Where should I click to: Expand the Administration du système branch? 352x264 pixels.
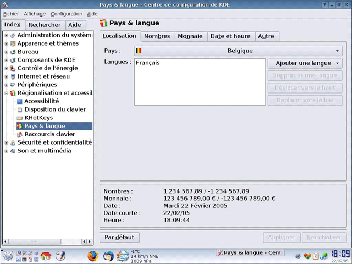click(x=6, y=35)
